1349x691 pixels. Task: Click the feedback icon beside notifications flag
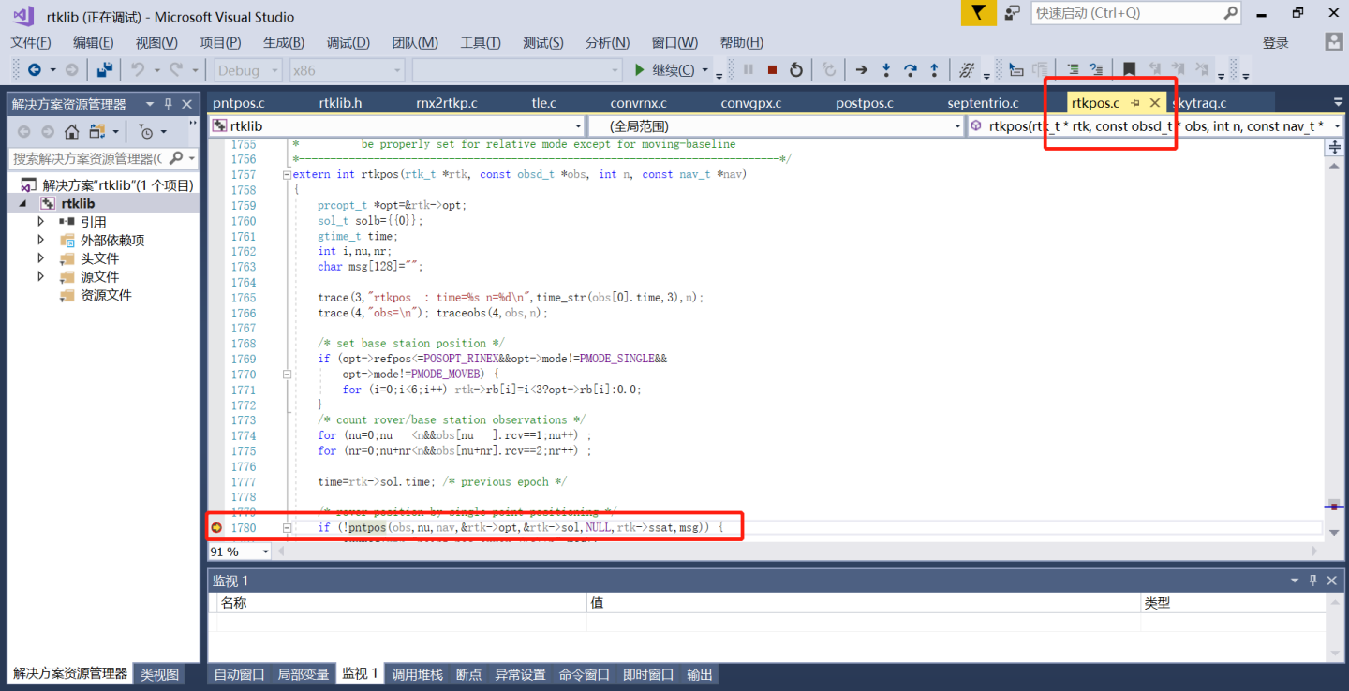point(1012,13)
